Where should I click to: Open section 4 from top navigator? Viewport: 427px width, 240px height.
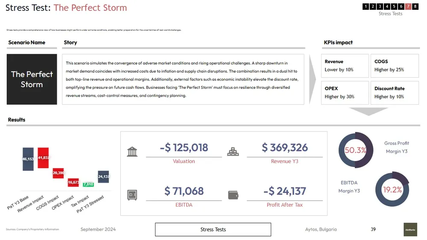pos(387,6)
